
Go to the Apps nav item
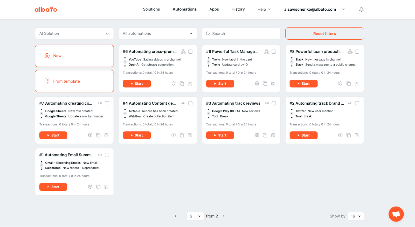(x=214, y=9)
